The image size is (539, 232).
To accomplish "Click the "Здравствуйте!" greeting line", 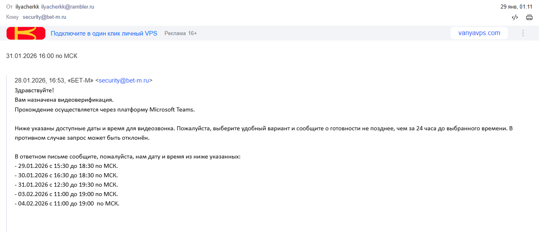I will tap(34, 90).
